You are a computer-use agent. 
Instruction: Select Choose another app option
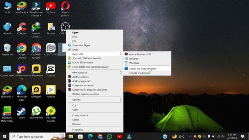click(147, 73)
